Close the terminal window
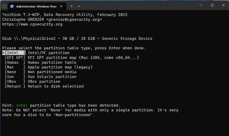Image resolution: width=229 pixels, height=136 pixels. 223,5
